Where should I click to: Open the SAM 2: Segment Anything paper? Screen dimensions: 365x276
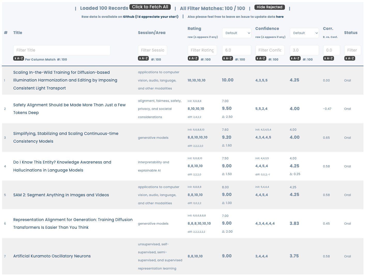[x=61, y=195]
